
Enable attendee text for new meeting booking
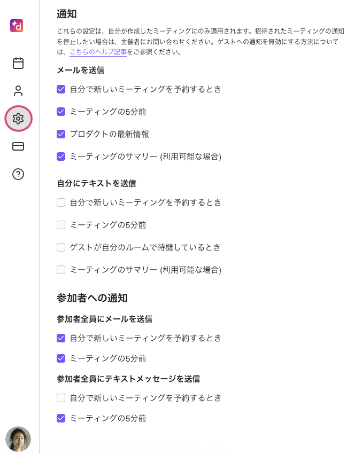(61, 398)
